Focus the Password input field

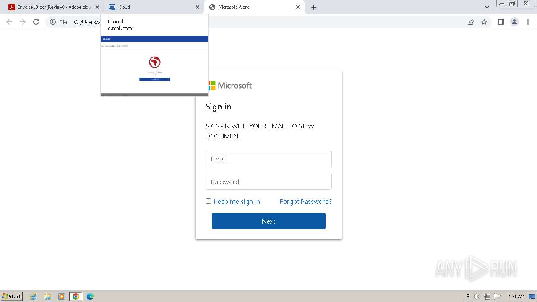[x=268, y=182]
